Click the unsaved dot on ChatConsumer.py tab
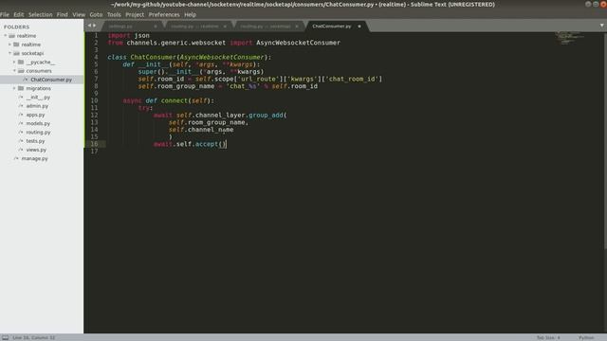The image size is (607, 341). point(359,27)
